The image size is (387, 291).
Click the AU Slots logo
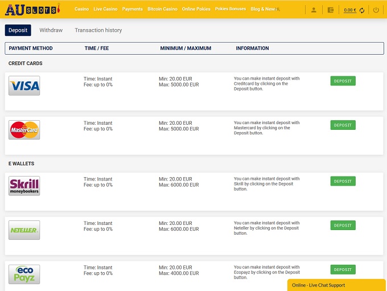(32, 9)
